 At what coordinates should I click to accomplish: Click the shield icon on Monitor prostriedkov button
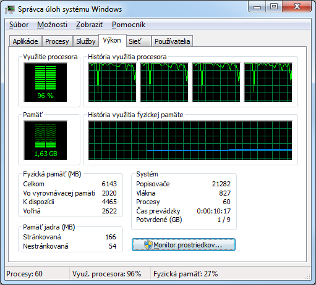[x=148, y=245]
